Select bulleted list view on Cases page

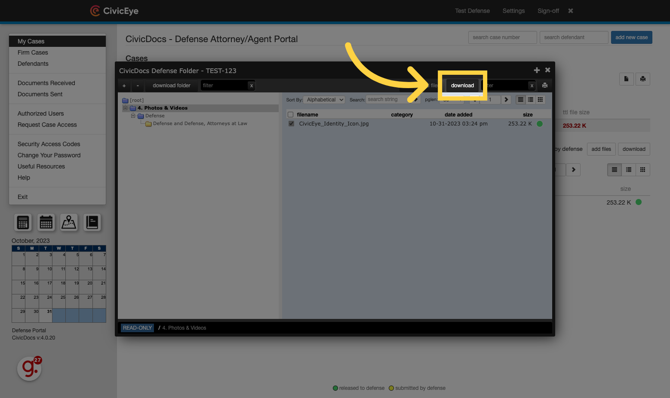click(629, 170)
